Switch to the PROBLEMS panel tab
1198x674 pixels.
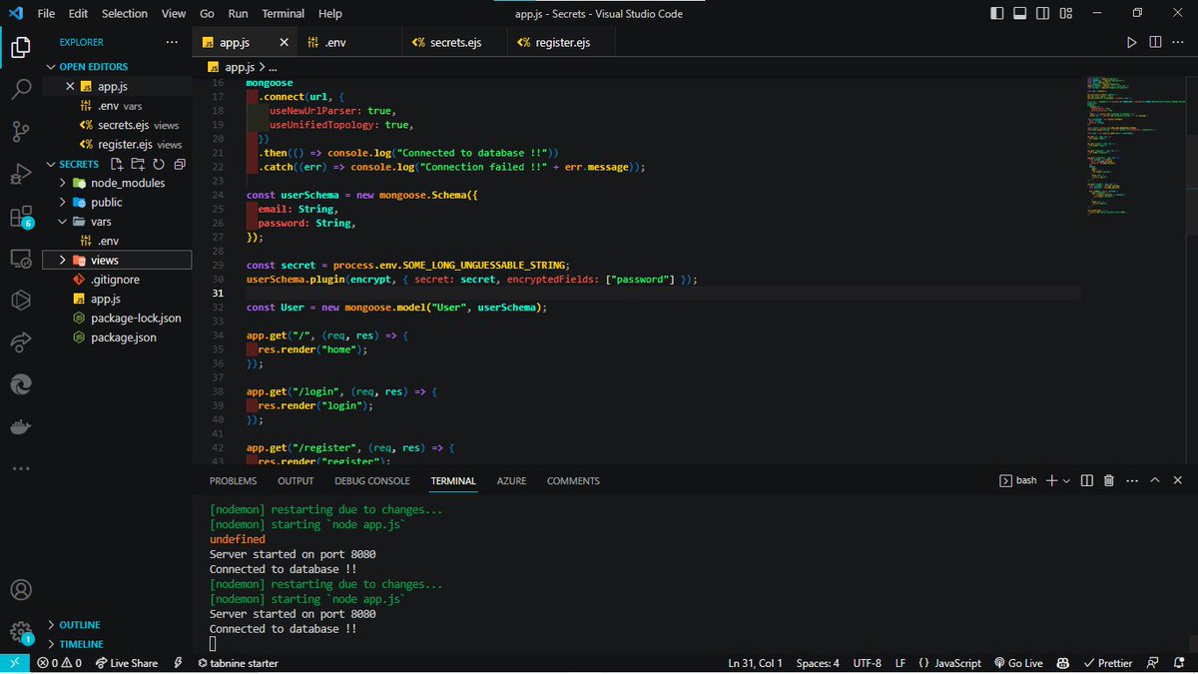pos(233,481)
